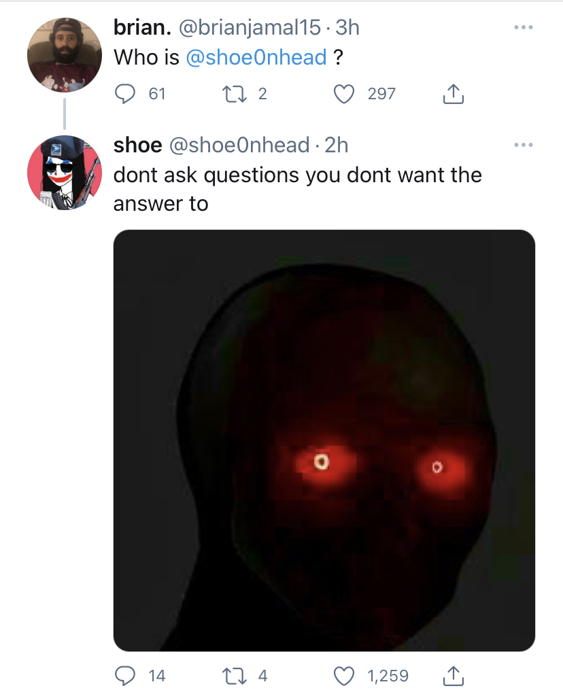Open the 2h timestamp on shoe's tweet
The image size is (563, 697).
coord(336,145)
